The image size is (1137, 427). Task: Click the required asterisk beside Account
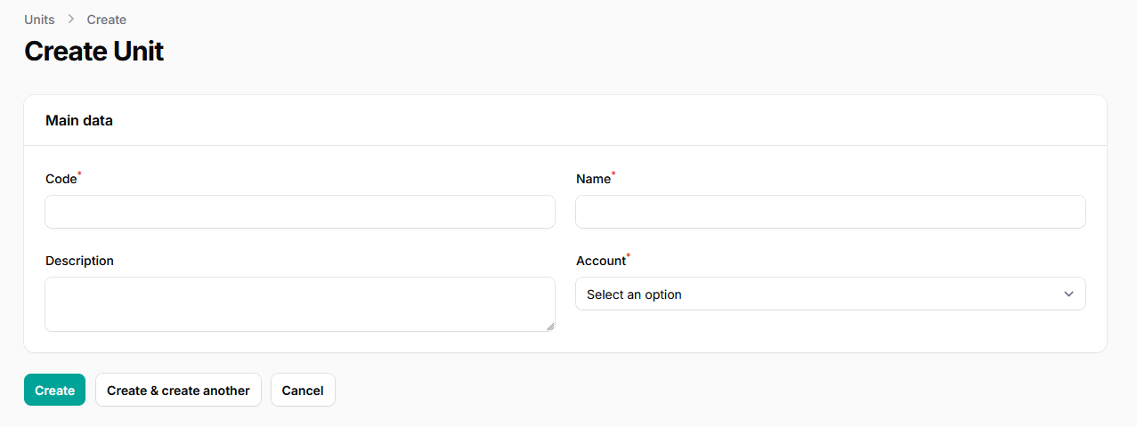click(x=629, y=256)
